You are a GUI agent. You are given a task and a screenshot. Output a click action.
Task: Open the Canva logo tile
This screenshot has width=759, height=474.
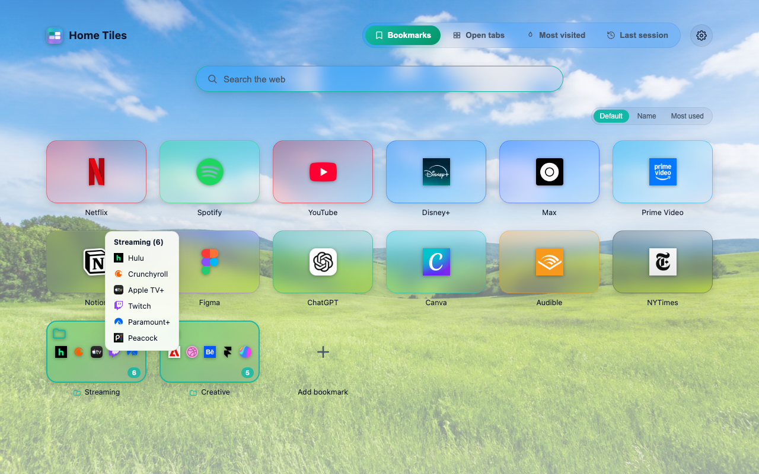[x=436, y=262]
